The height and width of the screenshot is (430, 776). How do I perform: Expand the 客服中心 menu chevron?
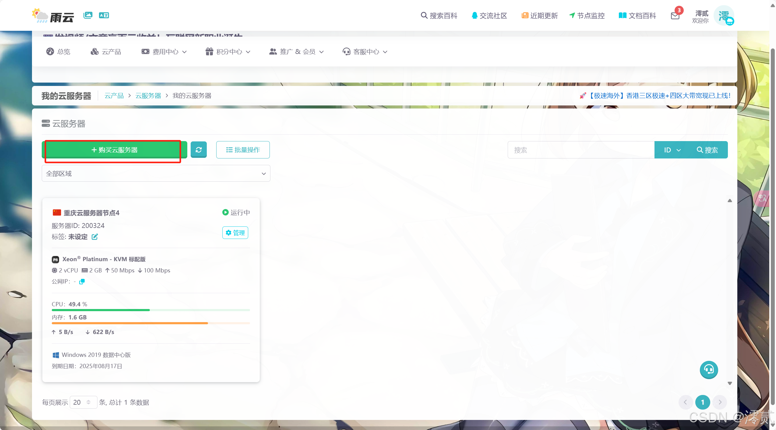click(x=385, y=52)
